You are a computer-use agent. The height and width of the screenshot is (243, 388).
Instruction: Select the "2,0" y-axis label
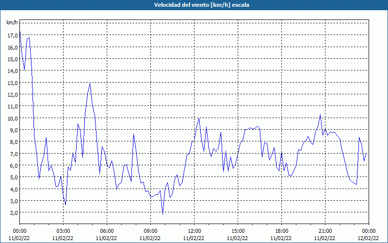[x=14, y=213]
